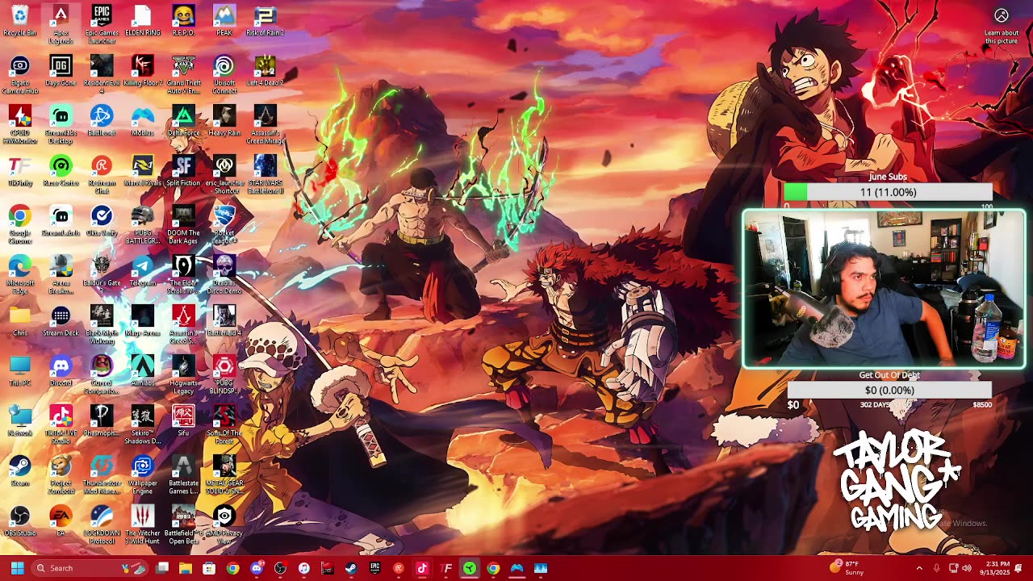Select the ELDEN RING desktop file
The image size is (1033, 581).
143,22
